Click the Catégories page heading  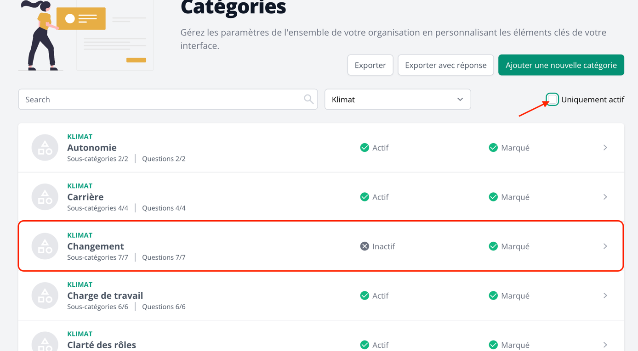[233, 7]
